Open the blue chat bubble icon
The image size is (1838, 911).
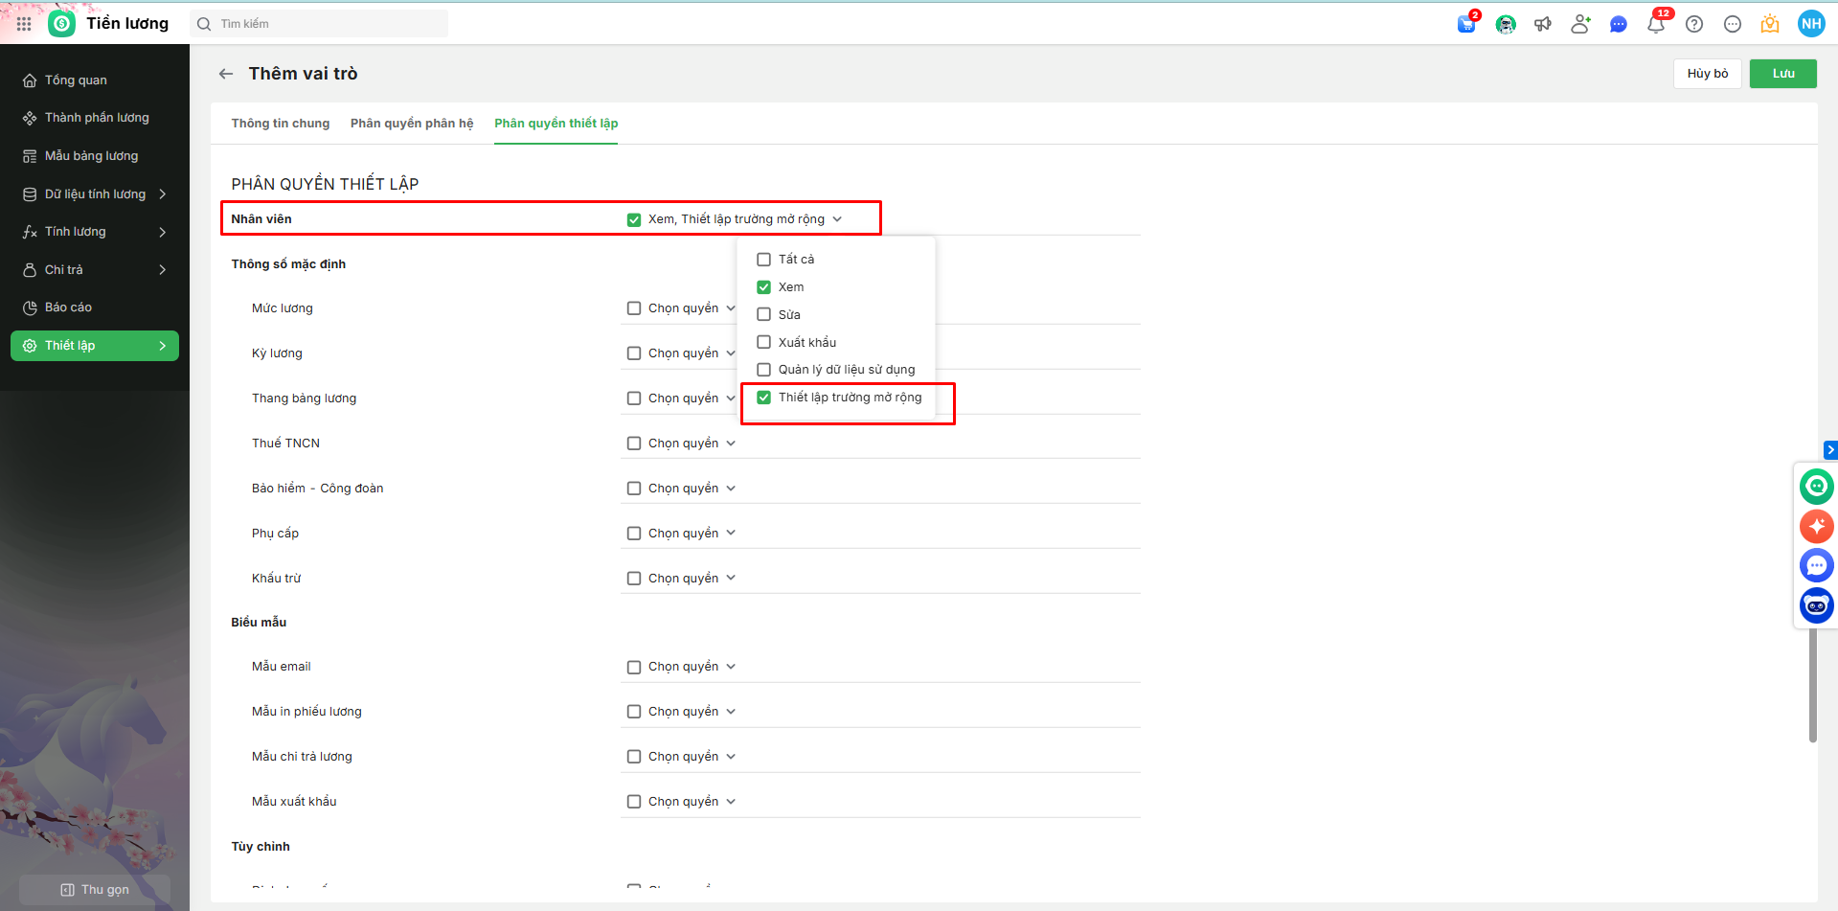click(x=1619, y=24)
